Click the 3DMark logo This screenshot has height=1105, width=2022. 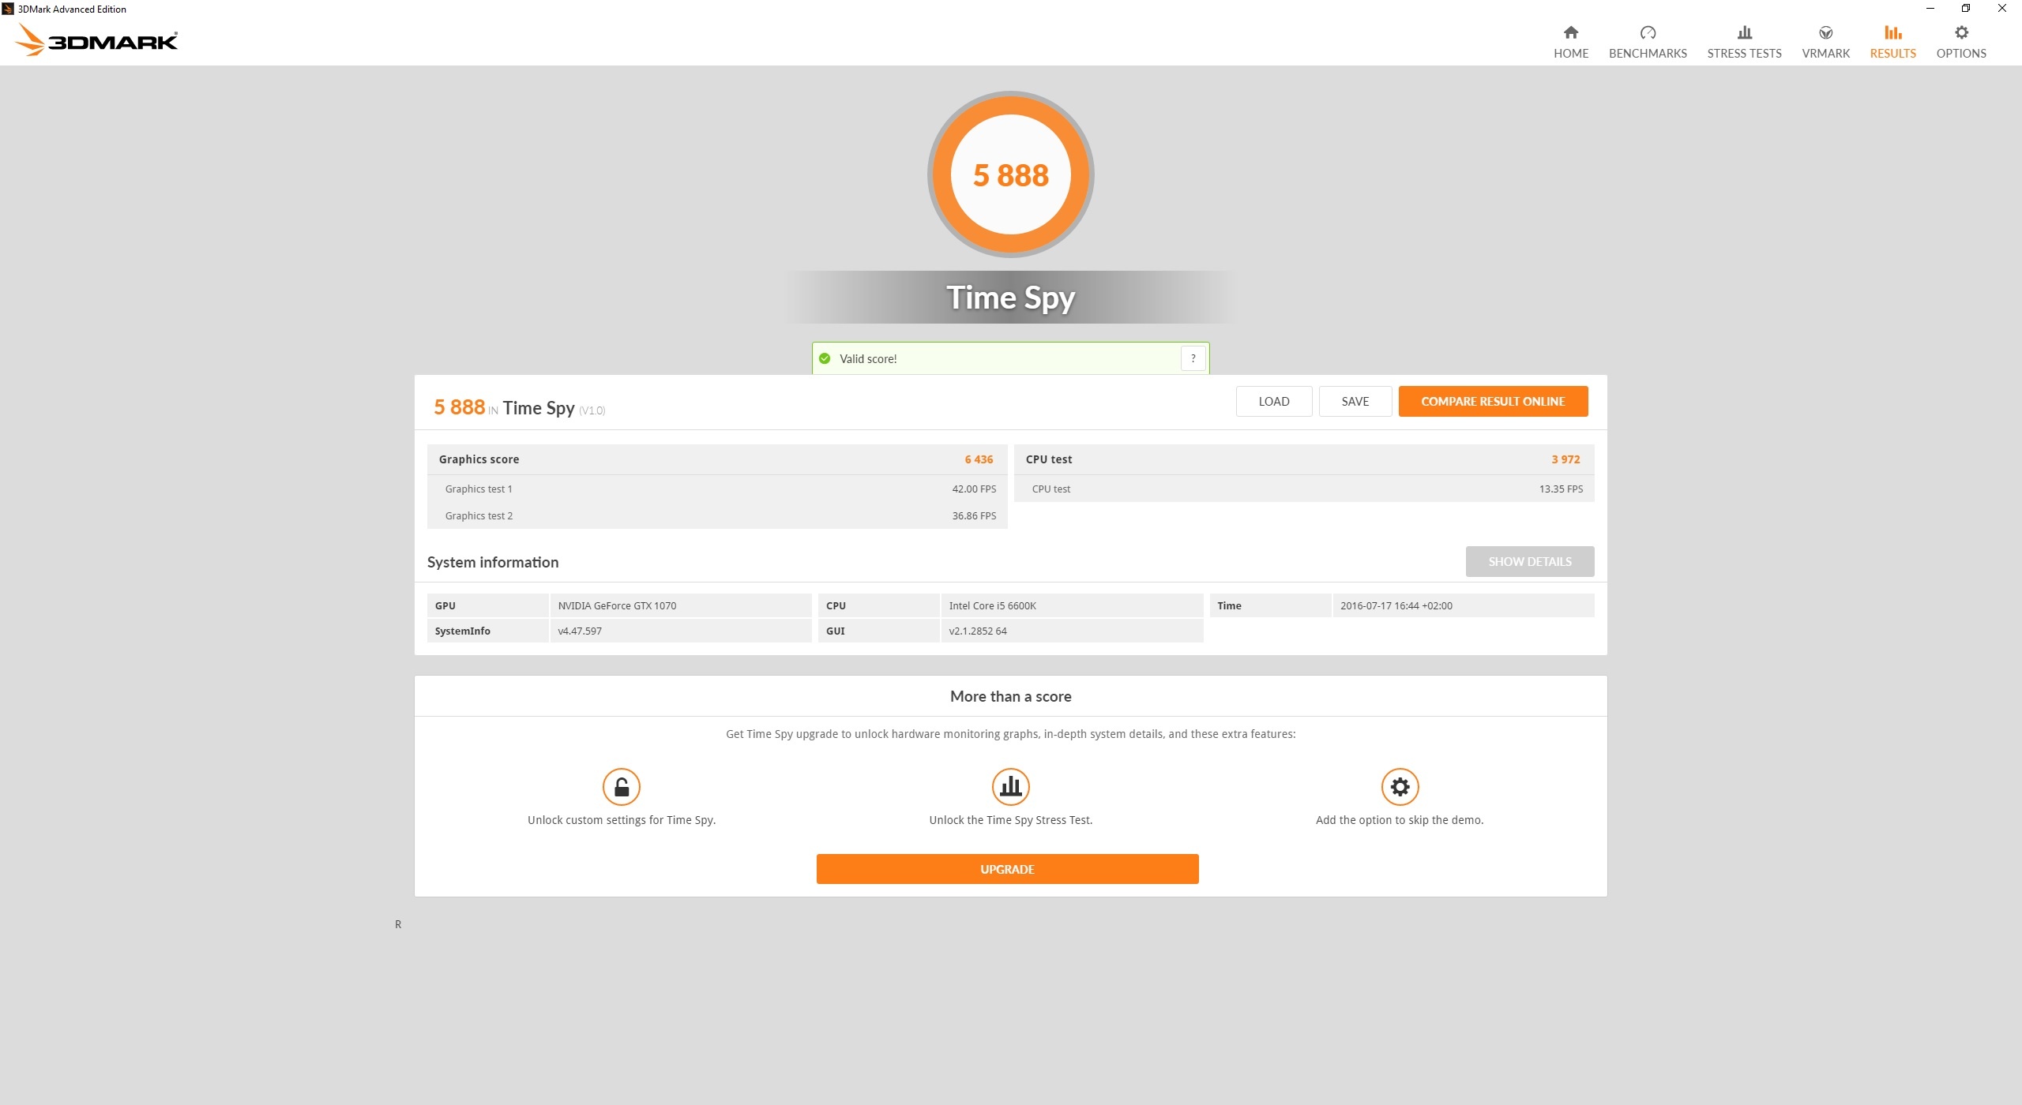96,39
